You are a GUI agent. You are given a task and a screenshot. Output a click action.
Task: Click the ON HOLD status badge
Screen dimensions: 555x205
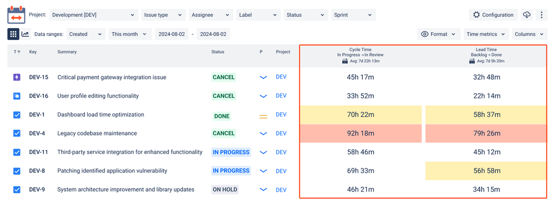pos(225,189)
